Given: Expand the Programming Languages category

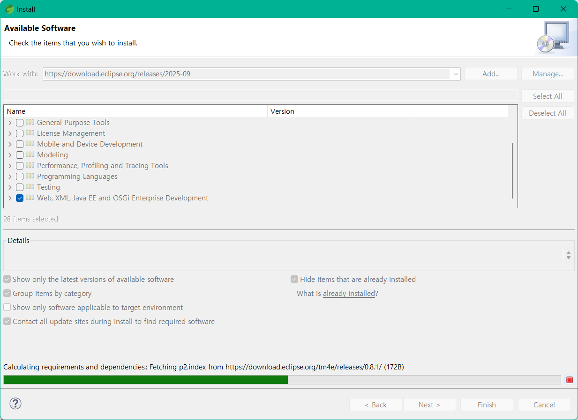Looking at the screenshot, I should point(10,177).
